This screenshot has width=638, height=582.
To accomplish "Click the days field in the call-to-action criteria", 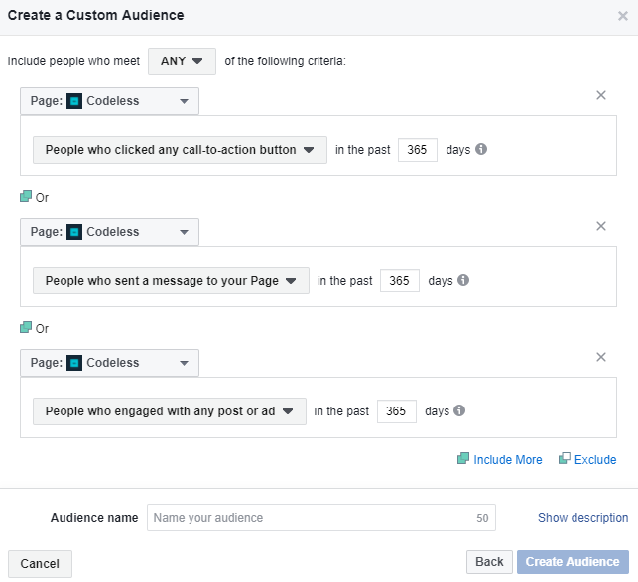I will tap(418, 150).
